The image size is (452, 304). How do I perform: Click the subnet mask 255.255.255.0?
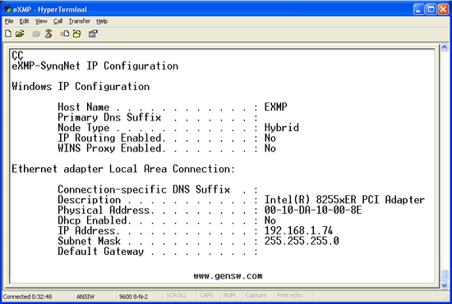302,241
